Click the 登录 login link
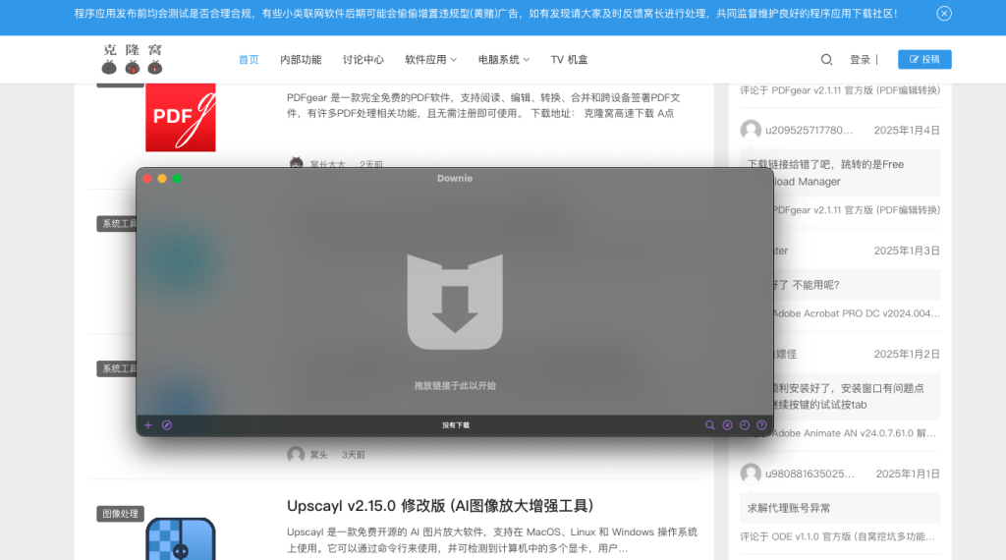 (x=860, y=60)
